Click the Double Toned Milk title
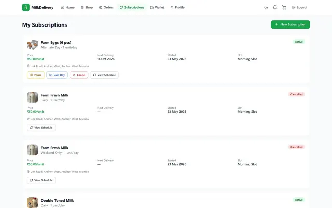This screenshot has height=208, width=332. [x=57, y=200]
